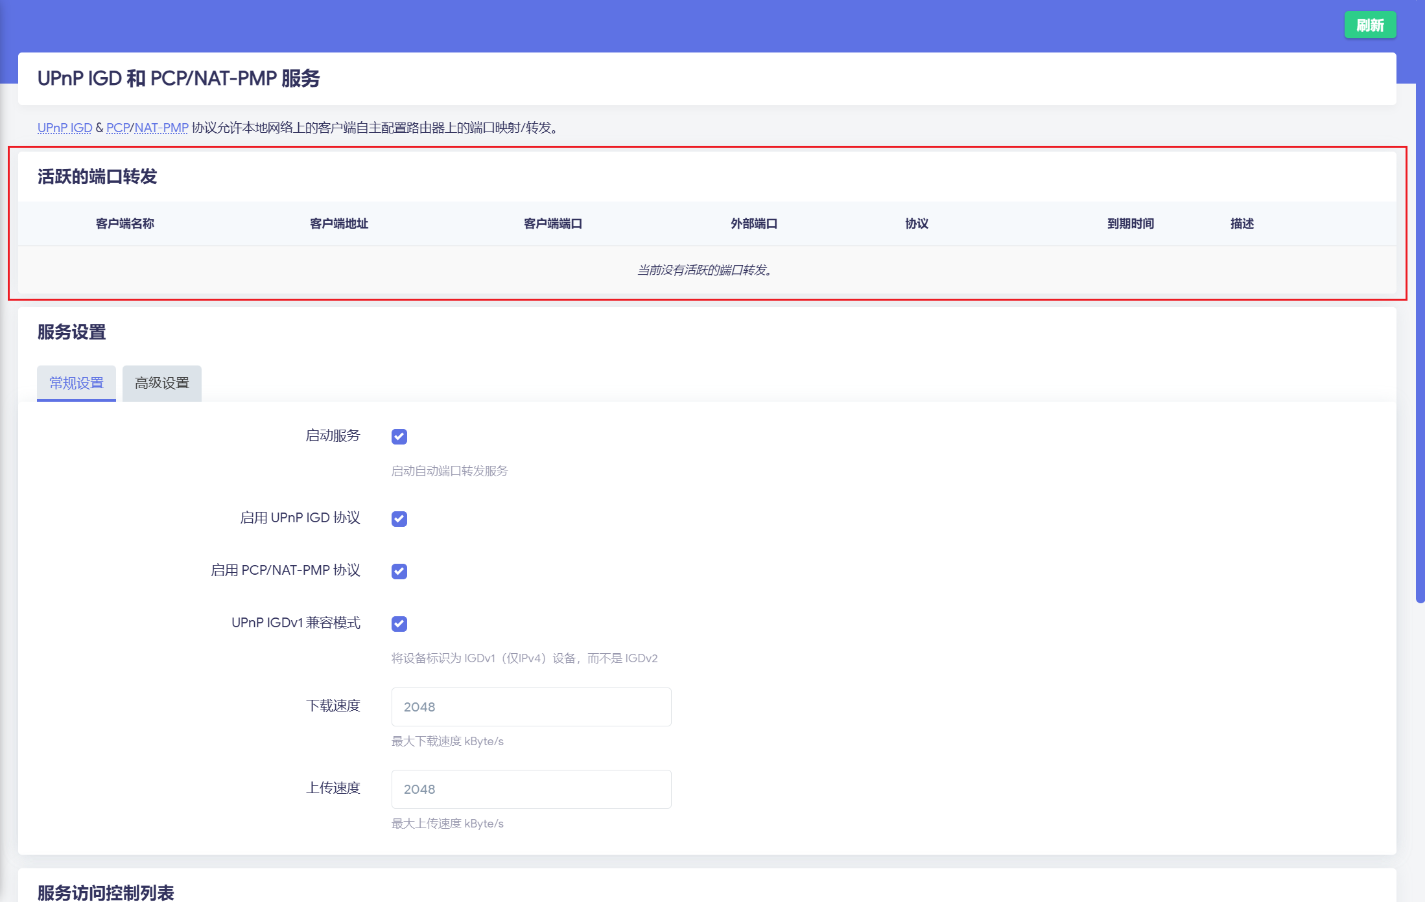Disable the PCP/NAT-PMP protocol checkbox
1425x902 pixels.
(x=399, y=571)
